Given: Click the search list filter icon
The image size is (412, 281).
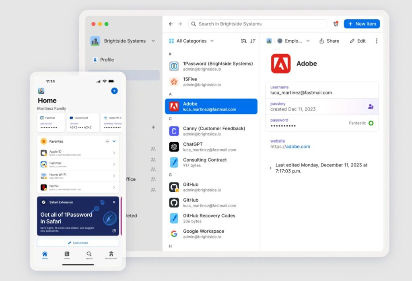Looking at the screenshot, I should tap(243, 41).
